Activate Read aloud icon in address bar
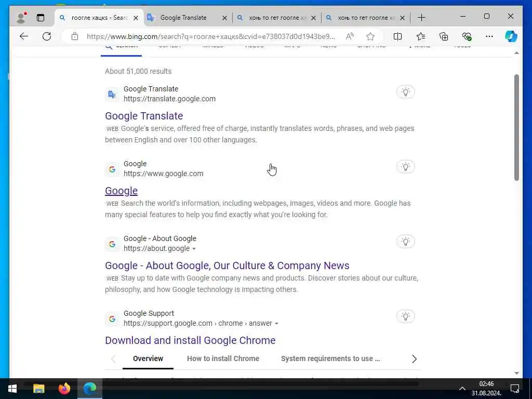The width and height of the screenshot is (532, 399). [350, 36]
